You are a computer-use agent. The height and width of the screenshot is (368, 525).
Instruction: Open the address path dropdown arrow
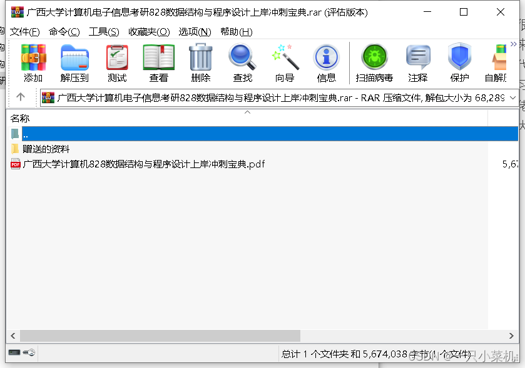[512, 98]
